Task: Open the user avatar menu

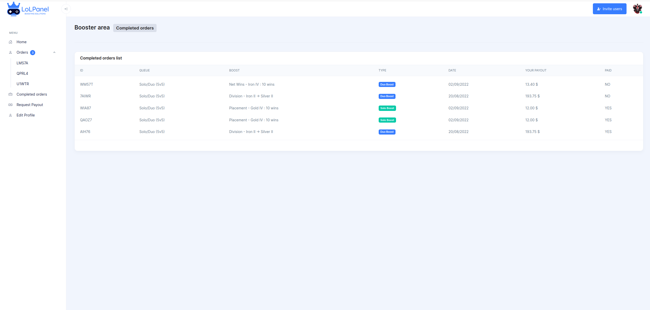Action: [x=637, y=9]
